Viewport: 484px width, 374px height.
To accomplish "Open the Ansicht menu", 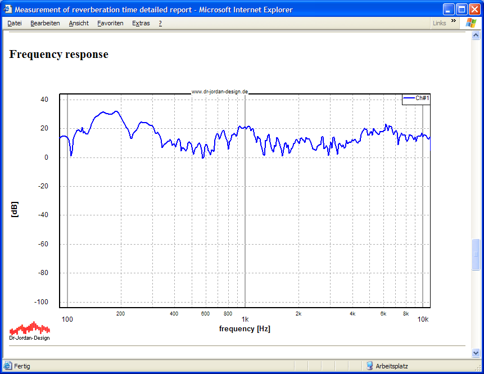I will tap(79, 23).
